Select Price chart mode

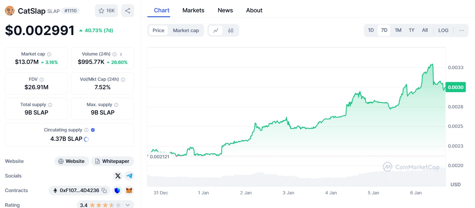click(x=158, y=31)
